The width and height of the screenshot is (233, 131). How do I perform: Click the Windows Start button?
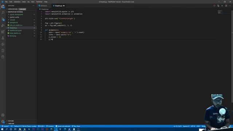coord(2,129)
